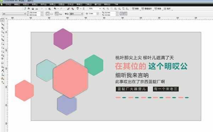The width and height of the screenshot is (213, 132).
Task: Open the 位图 (Bitmaps) menu
Action: click(61, 4)
